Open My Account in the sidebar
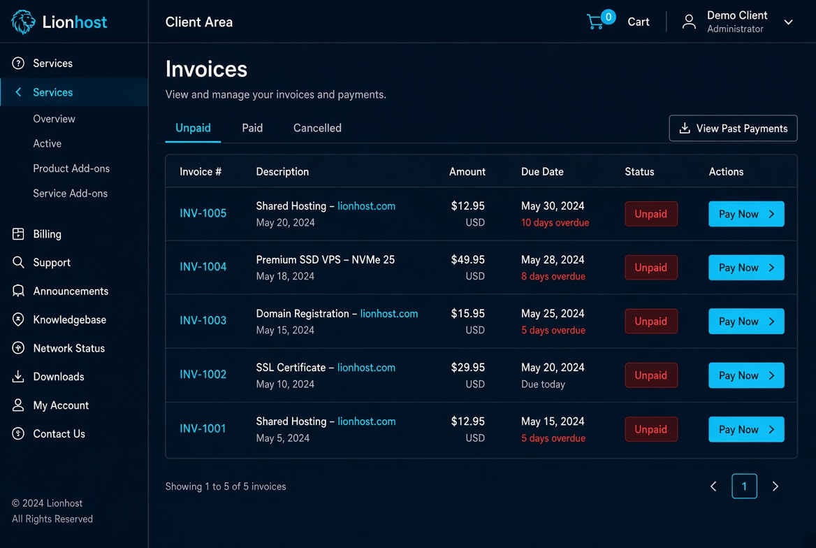The height and width of the screenshot is (548, 816). (x=60, y=405)
